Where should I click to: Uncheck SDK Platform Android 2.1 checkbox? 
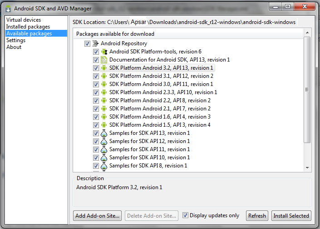(96, 109)
